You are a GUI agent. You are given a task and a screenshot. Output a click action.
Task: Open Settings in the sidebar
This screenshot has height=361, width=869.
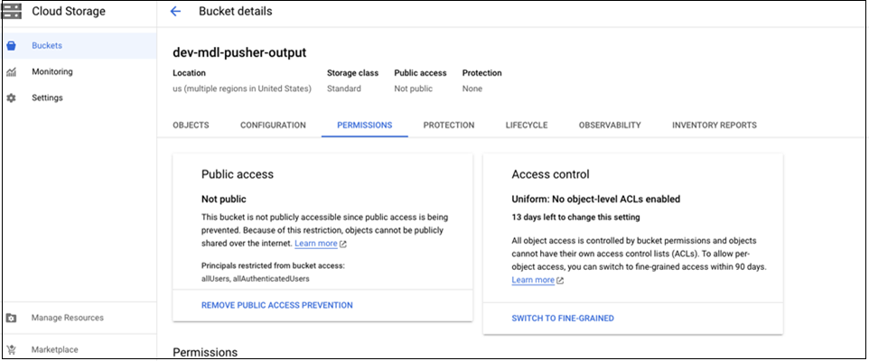point(79,98)
